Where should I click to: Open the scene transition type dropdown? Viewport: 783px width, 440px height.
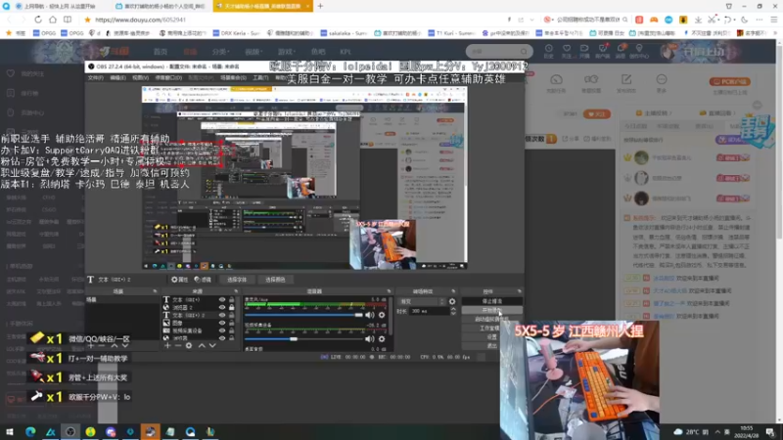[422, 301]
